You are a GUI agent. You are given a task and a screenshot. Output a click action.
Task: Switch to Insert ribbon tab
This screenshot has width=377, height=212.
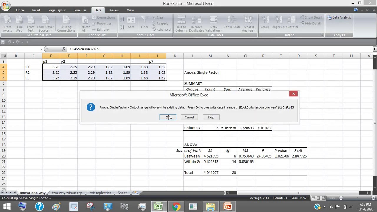point(36,10)
